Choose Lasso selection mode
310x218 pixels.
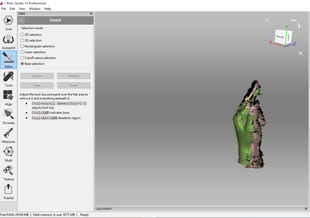point(22,52)
